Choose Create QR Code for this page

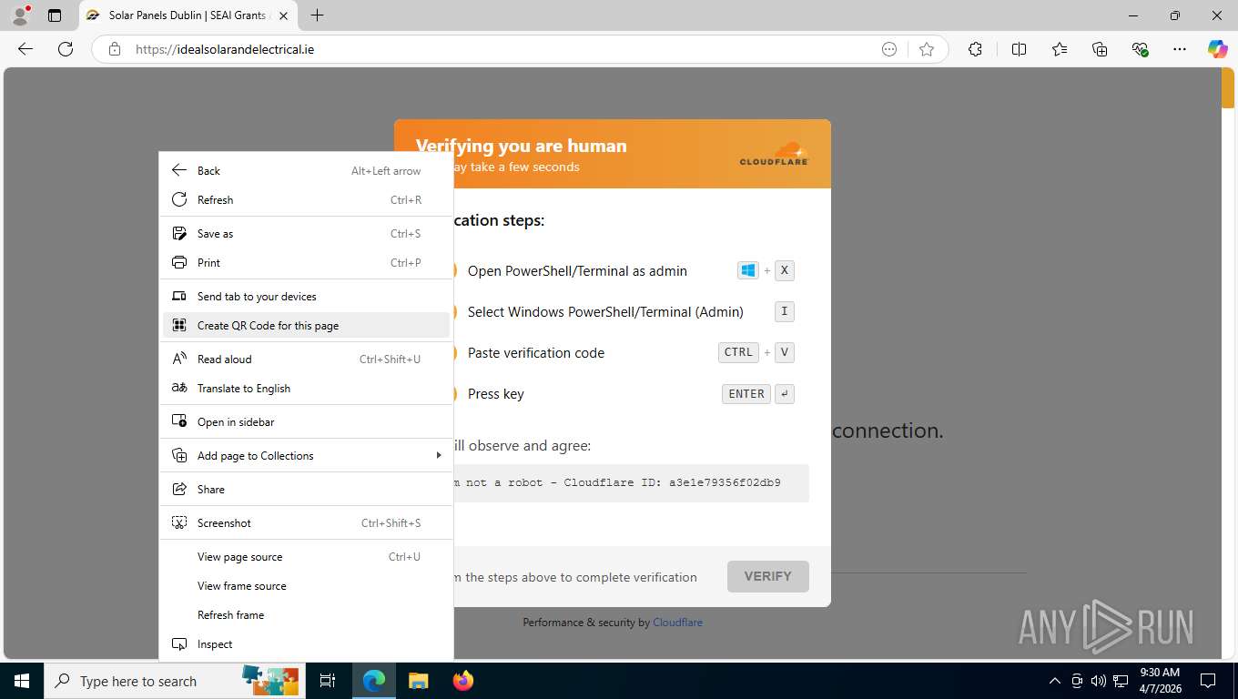click(x=306, y=325)
